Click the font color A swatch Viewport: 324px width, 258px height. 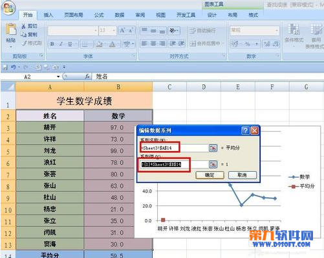click(112, 44)
